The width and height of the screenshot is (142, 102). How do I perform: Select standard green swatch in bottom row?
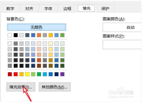(x=39, y=74)
